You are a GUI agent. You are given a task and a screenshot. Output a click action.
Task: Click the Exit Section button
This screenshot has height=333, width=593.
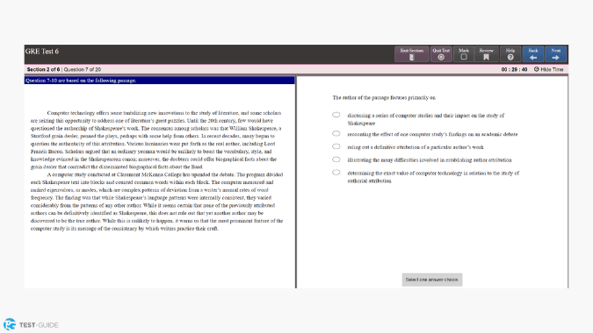pyautogui.click(x=411, y=54)
